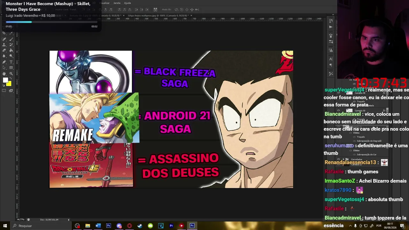Seek on the song progress bar
Image resolution: width=409 pixels, height=230 pixels.
(51, 22)
